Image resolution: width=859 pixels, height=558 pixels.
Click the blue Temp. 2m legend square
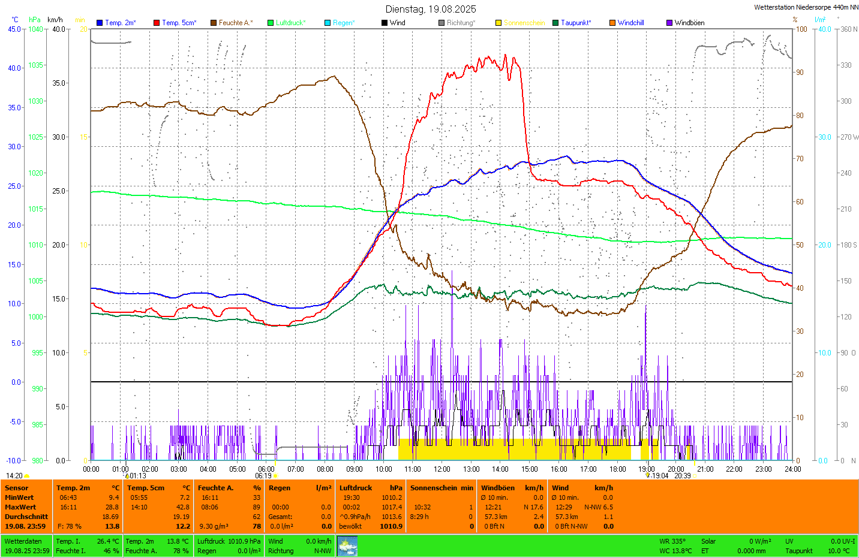(100, 23)
